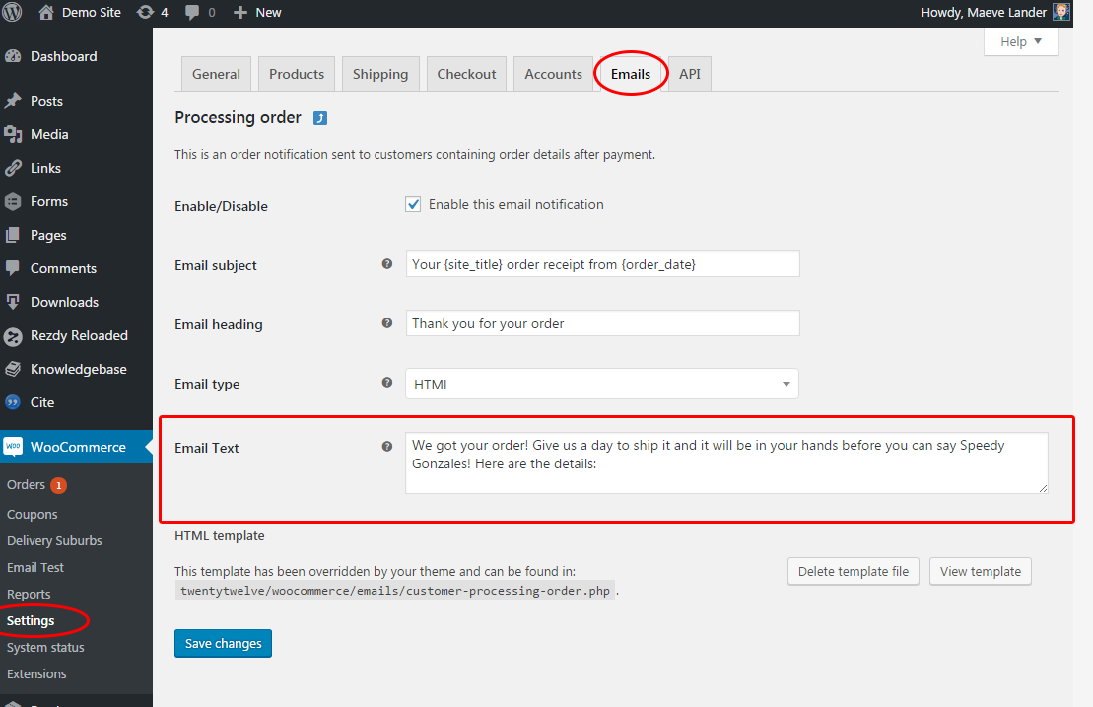Click the info icon next to Processing order

click(x=319, y=117)
